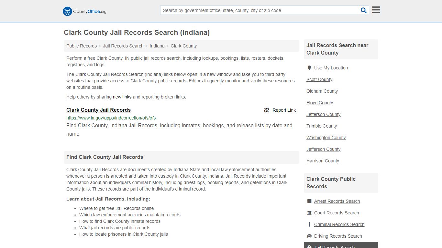
Task: Click 'Which law enforcement agencies maintain records'
Action: click(130, 215)
